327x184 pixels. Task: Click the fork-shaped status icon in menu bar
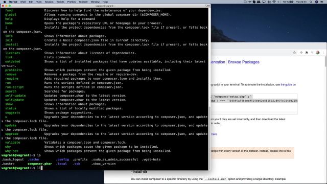coord(250,2)
